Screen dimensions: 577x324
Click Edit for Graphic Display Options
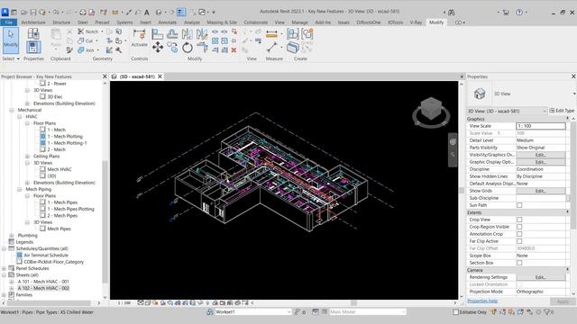(x=541, y=162)
